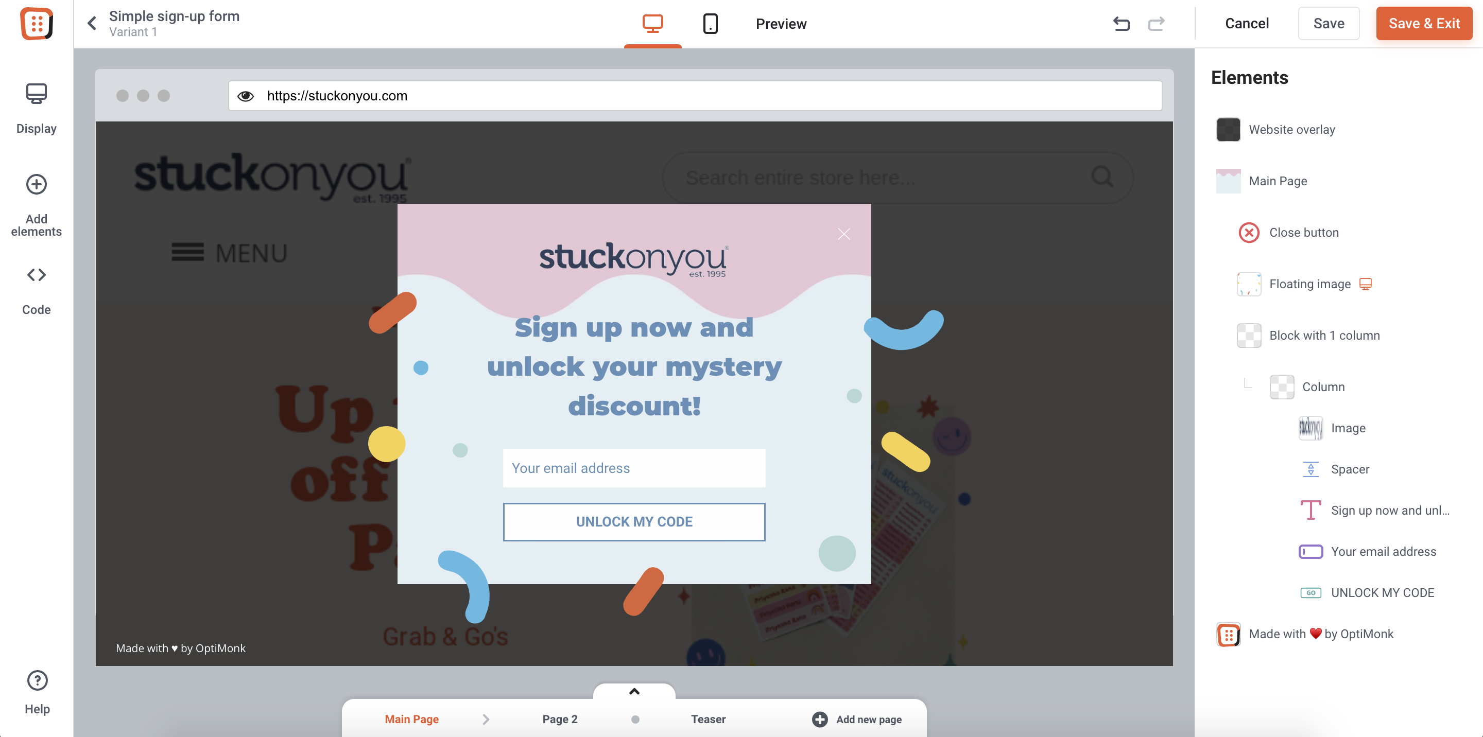Click the email address input field
1483x737 pixels.
[x=634, y=468]
